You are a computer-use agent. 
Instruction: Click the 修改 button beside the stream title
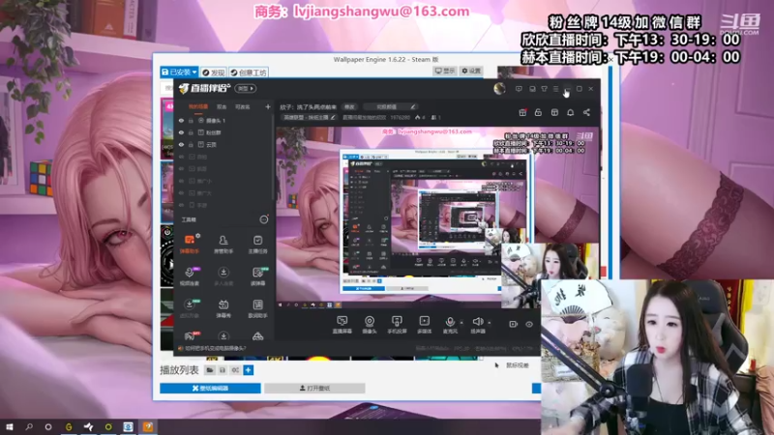pos(349,106)
